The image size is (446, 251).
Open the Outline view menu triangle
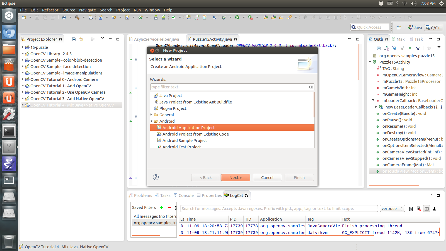click(x=439, y=47)
